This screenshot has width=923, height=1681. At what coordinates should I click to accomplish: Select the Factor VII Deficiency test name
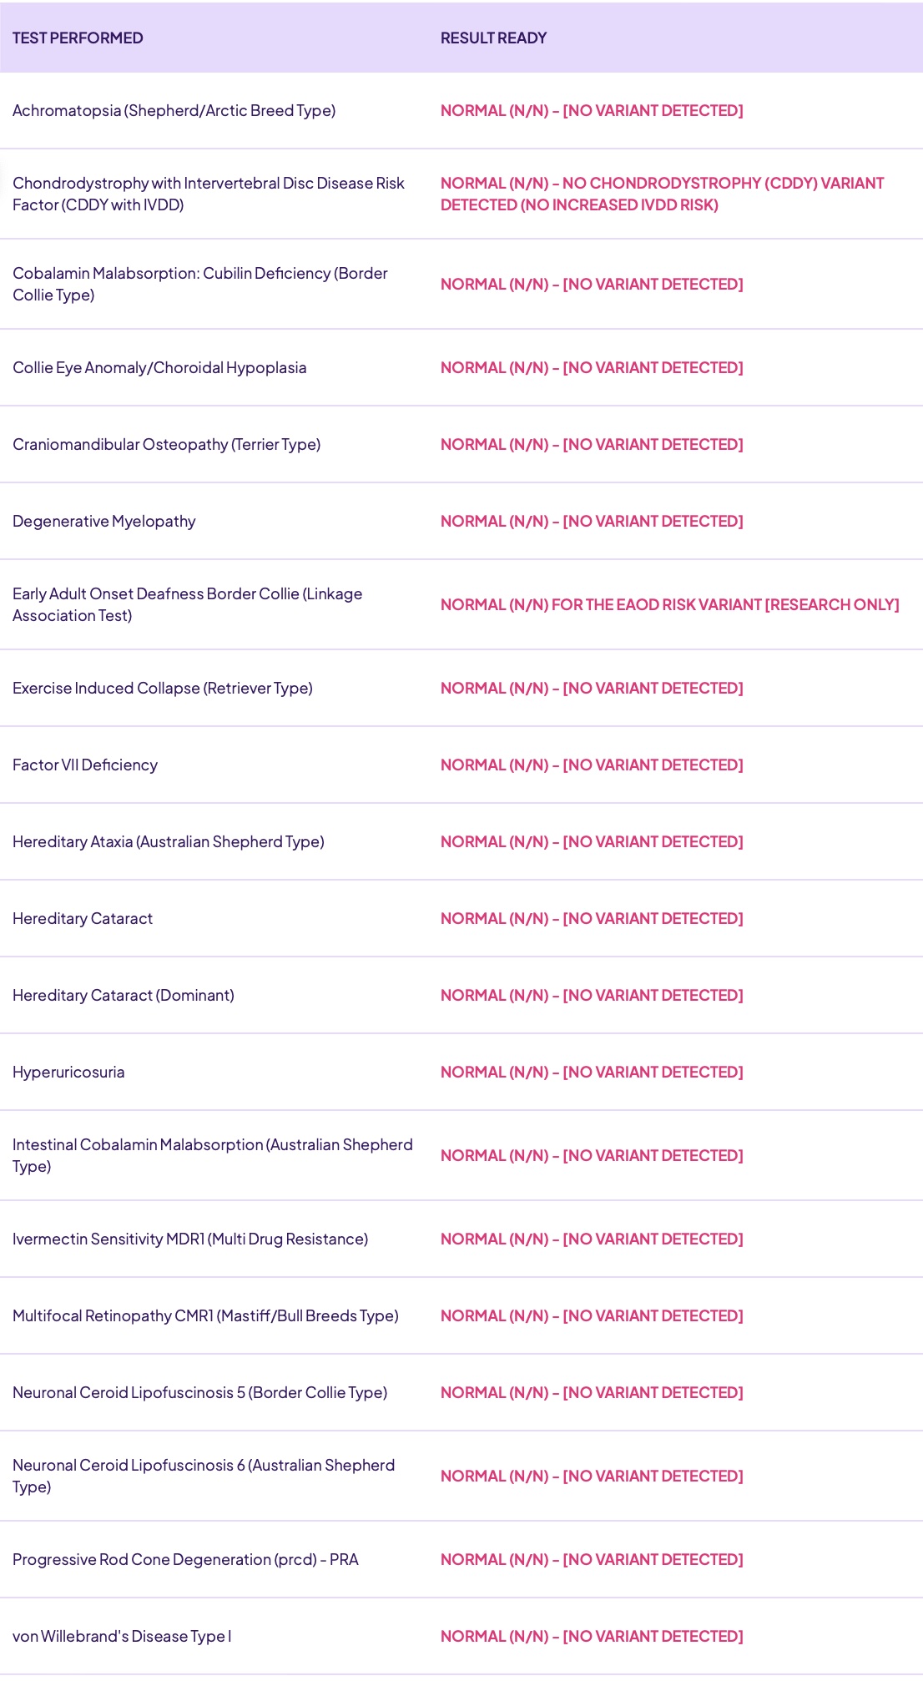(x=85, y=765)
